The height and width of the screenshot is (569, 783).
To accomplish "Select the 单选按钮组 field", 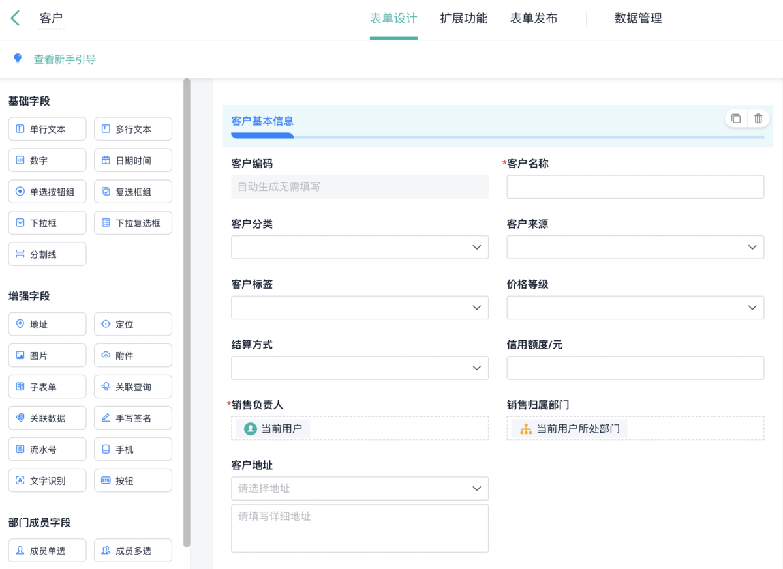I will [x=47, y=192].
